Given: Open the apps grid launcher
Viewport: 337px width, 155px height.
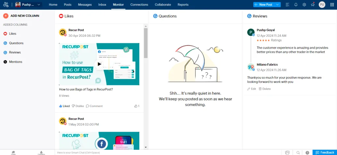Looking at the screenshot, I should pos(332,5).
